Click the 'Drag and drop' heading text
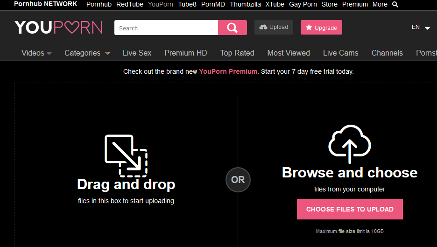The image size is (437, 247). 126,184
